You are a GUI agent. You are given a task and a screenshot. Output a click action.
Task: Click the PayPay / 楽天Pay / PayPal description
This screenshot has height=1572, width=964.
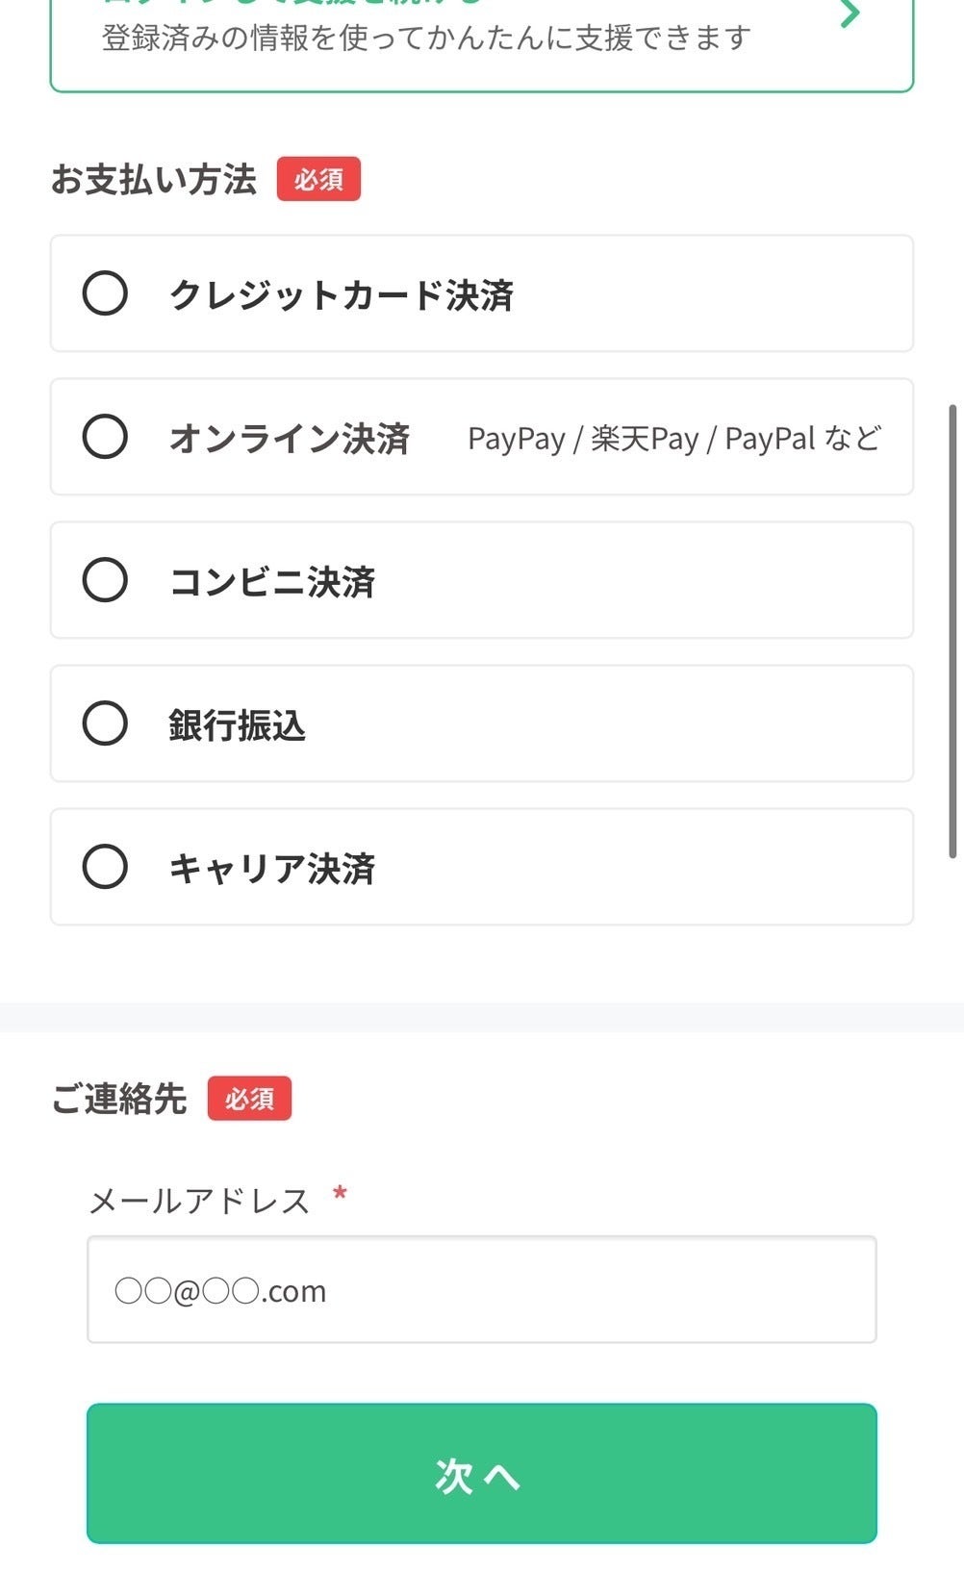coord(673,439)
